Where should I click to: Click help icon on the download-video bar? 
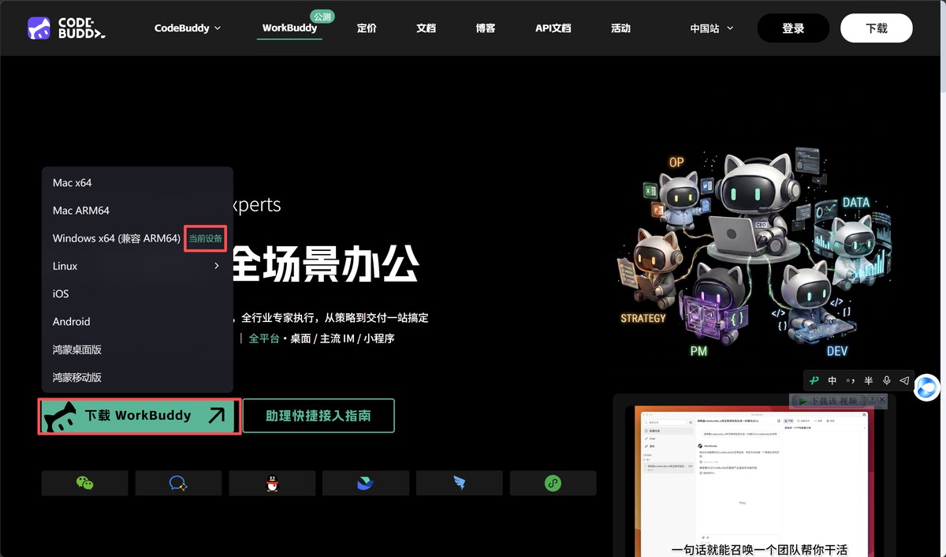tap(871, 401)
